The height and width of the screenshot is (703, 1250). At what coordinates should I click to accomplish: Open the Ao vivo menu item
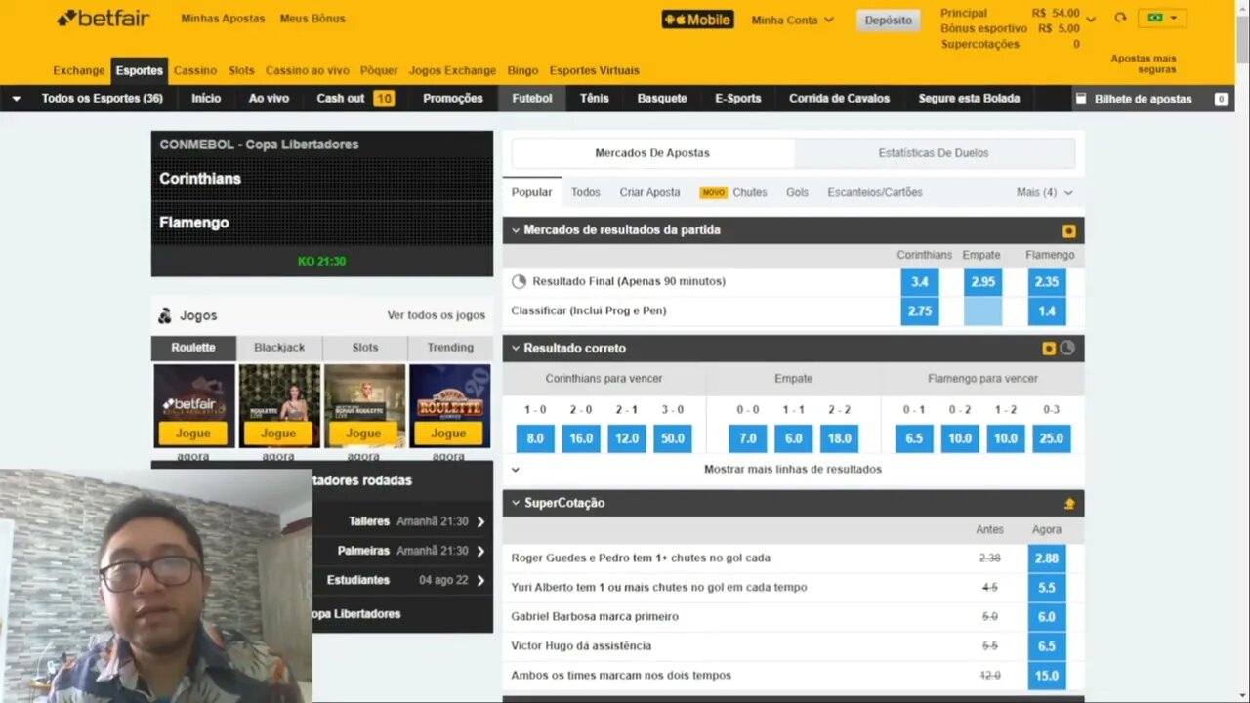[269, 99]
